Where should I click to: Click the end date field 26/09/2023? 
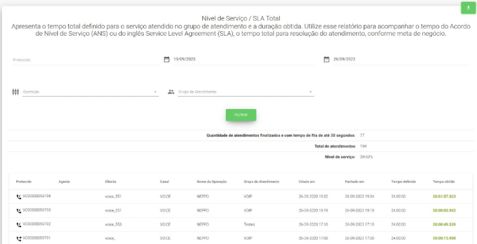402,60
